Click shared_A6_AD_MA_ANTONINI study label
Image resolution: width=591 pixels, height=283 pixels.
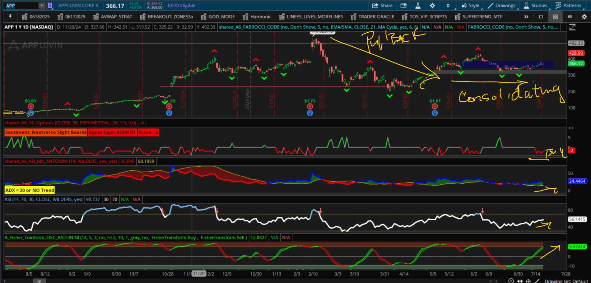tap(61, 161)
